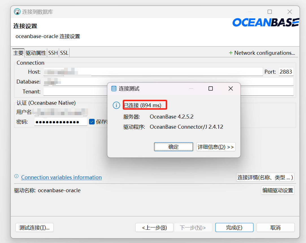Close the 连接到数据库 window
Viewport: 306px width, 243px height.
[290, 12]
